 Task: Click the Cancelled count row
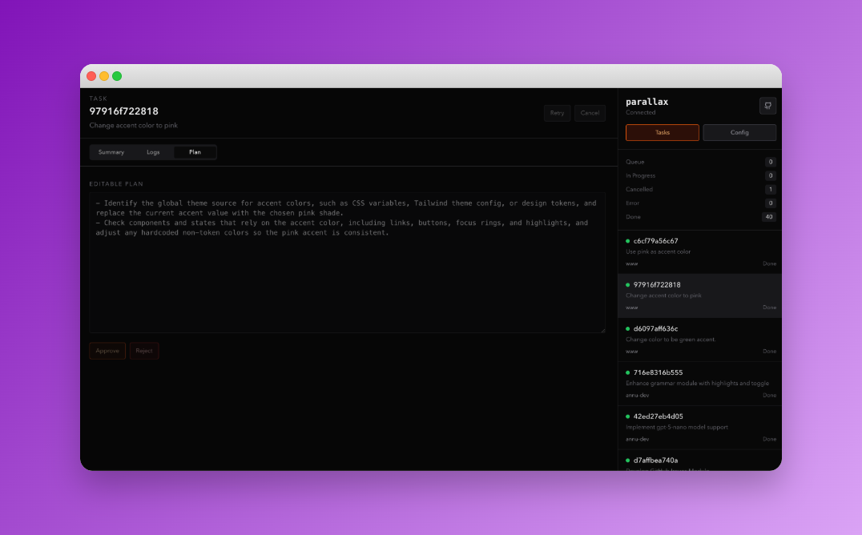click(700, 190)
